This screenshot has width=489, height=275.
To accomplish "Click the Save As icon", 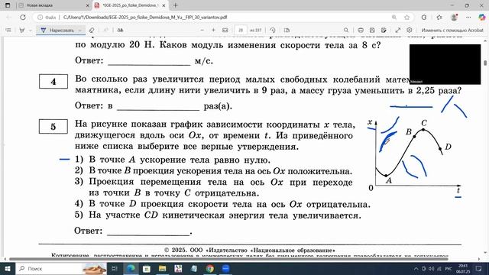I will pyautogui.click(x=384, y=31).
